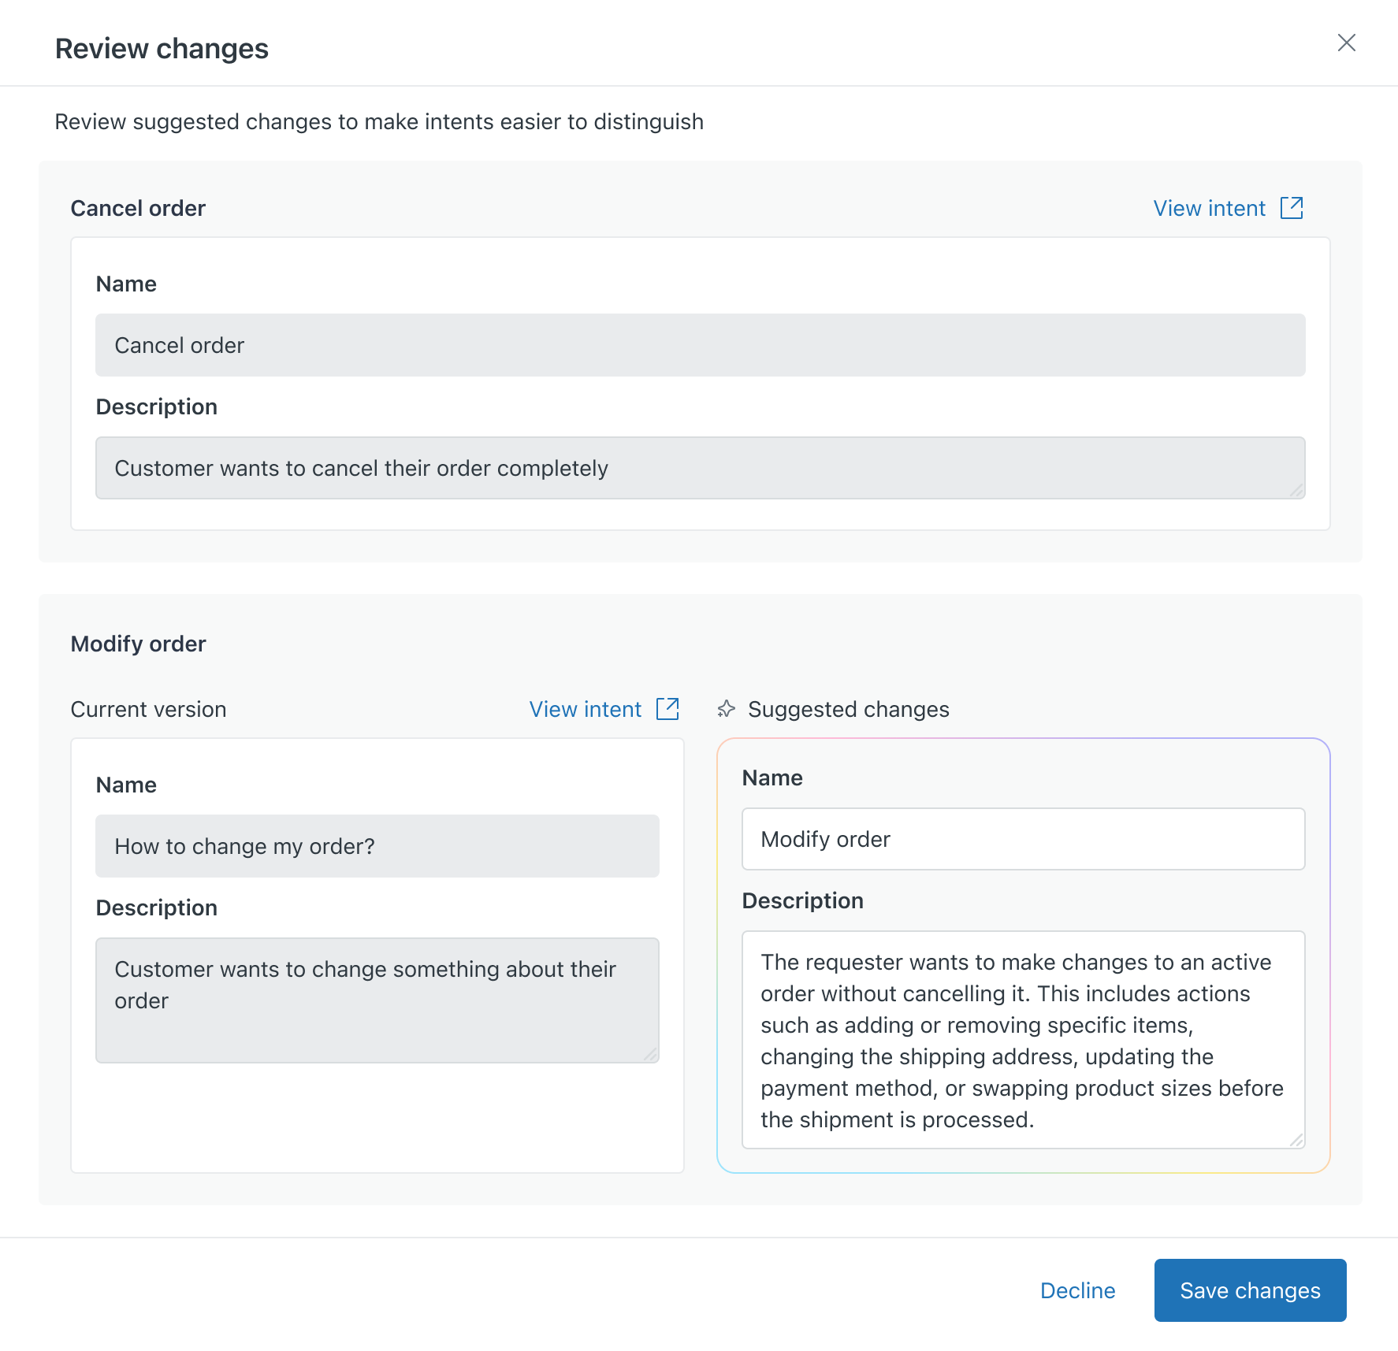
Task: Click external link icon beside Cancel order's View intent
Action: [x=1292, y=208]
